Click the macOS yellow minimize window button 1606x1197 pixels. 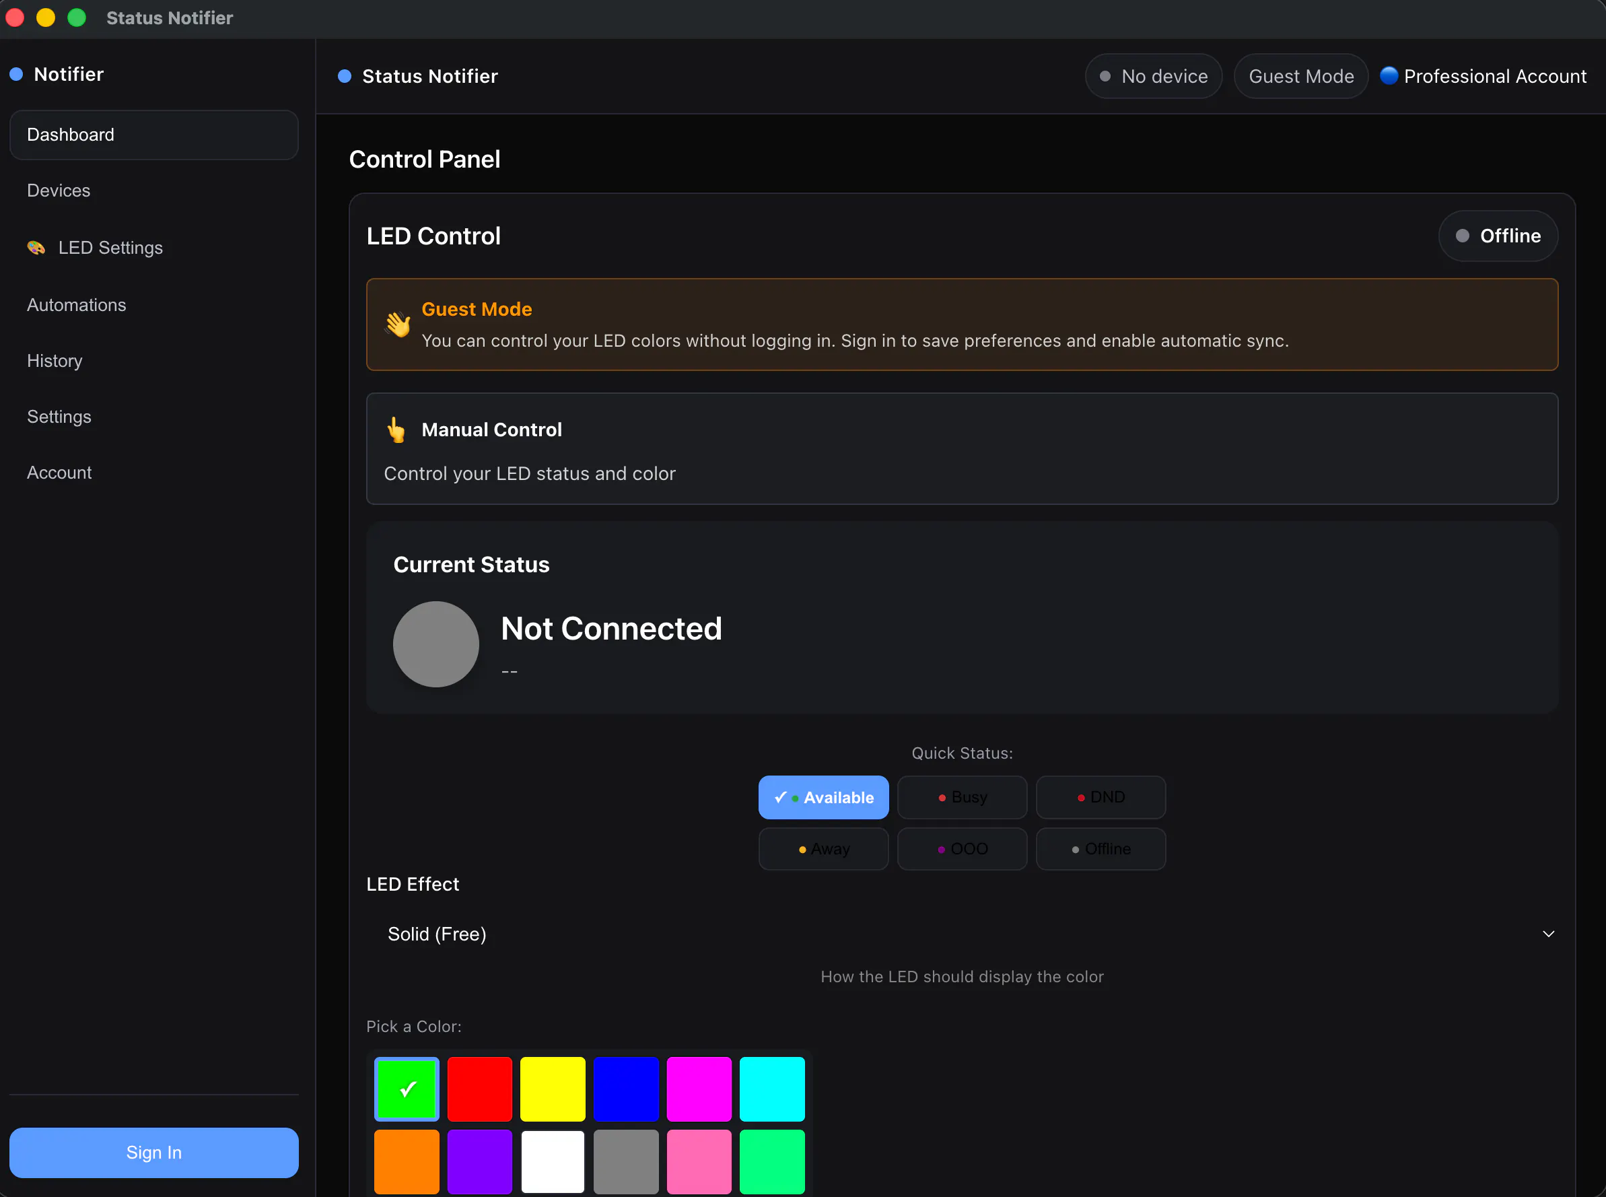(46, 18)
